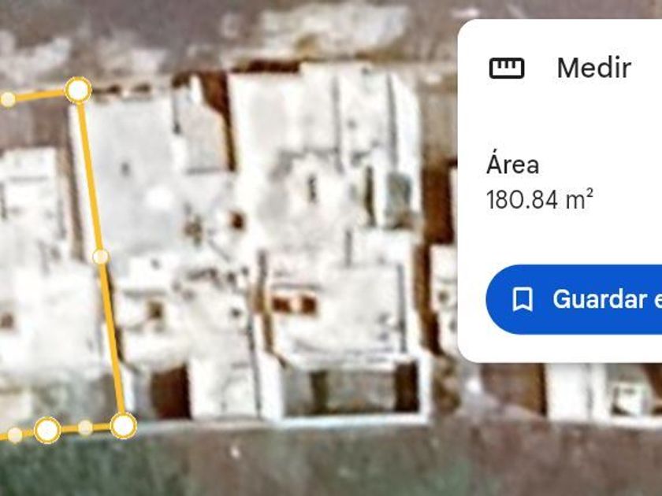Select the Medir panel title

593,68
